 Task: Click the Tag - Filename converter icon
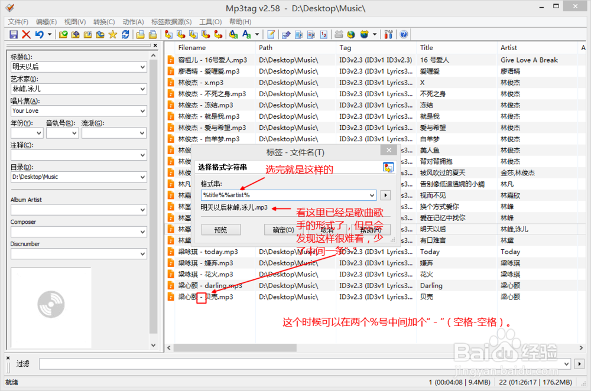pyautogui.click(x=168, y=35)
